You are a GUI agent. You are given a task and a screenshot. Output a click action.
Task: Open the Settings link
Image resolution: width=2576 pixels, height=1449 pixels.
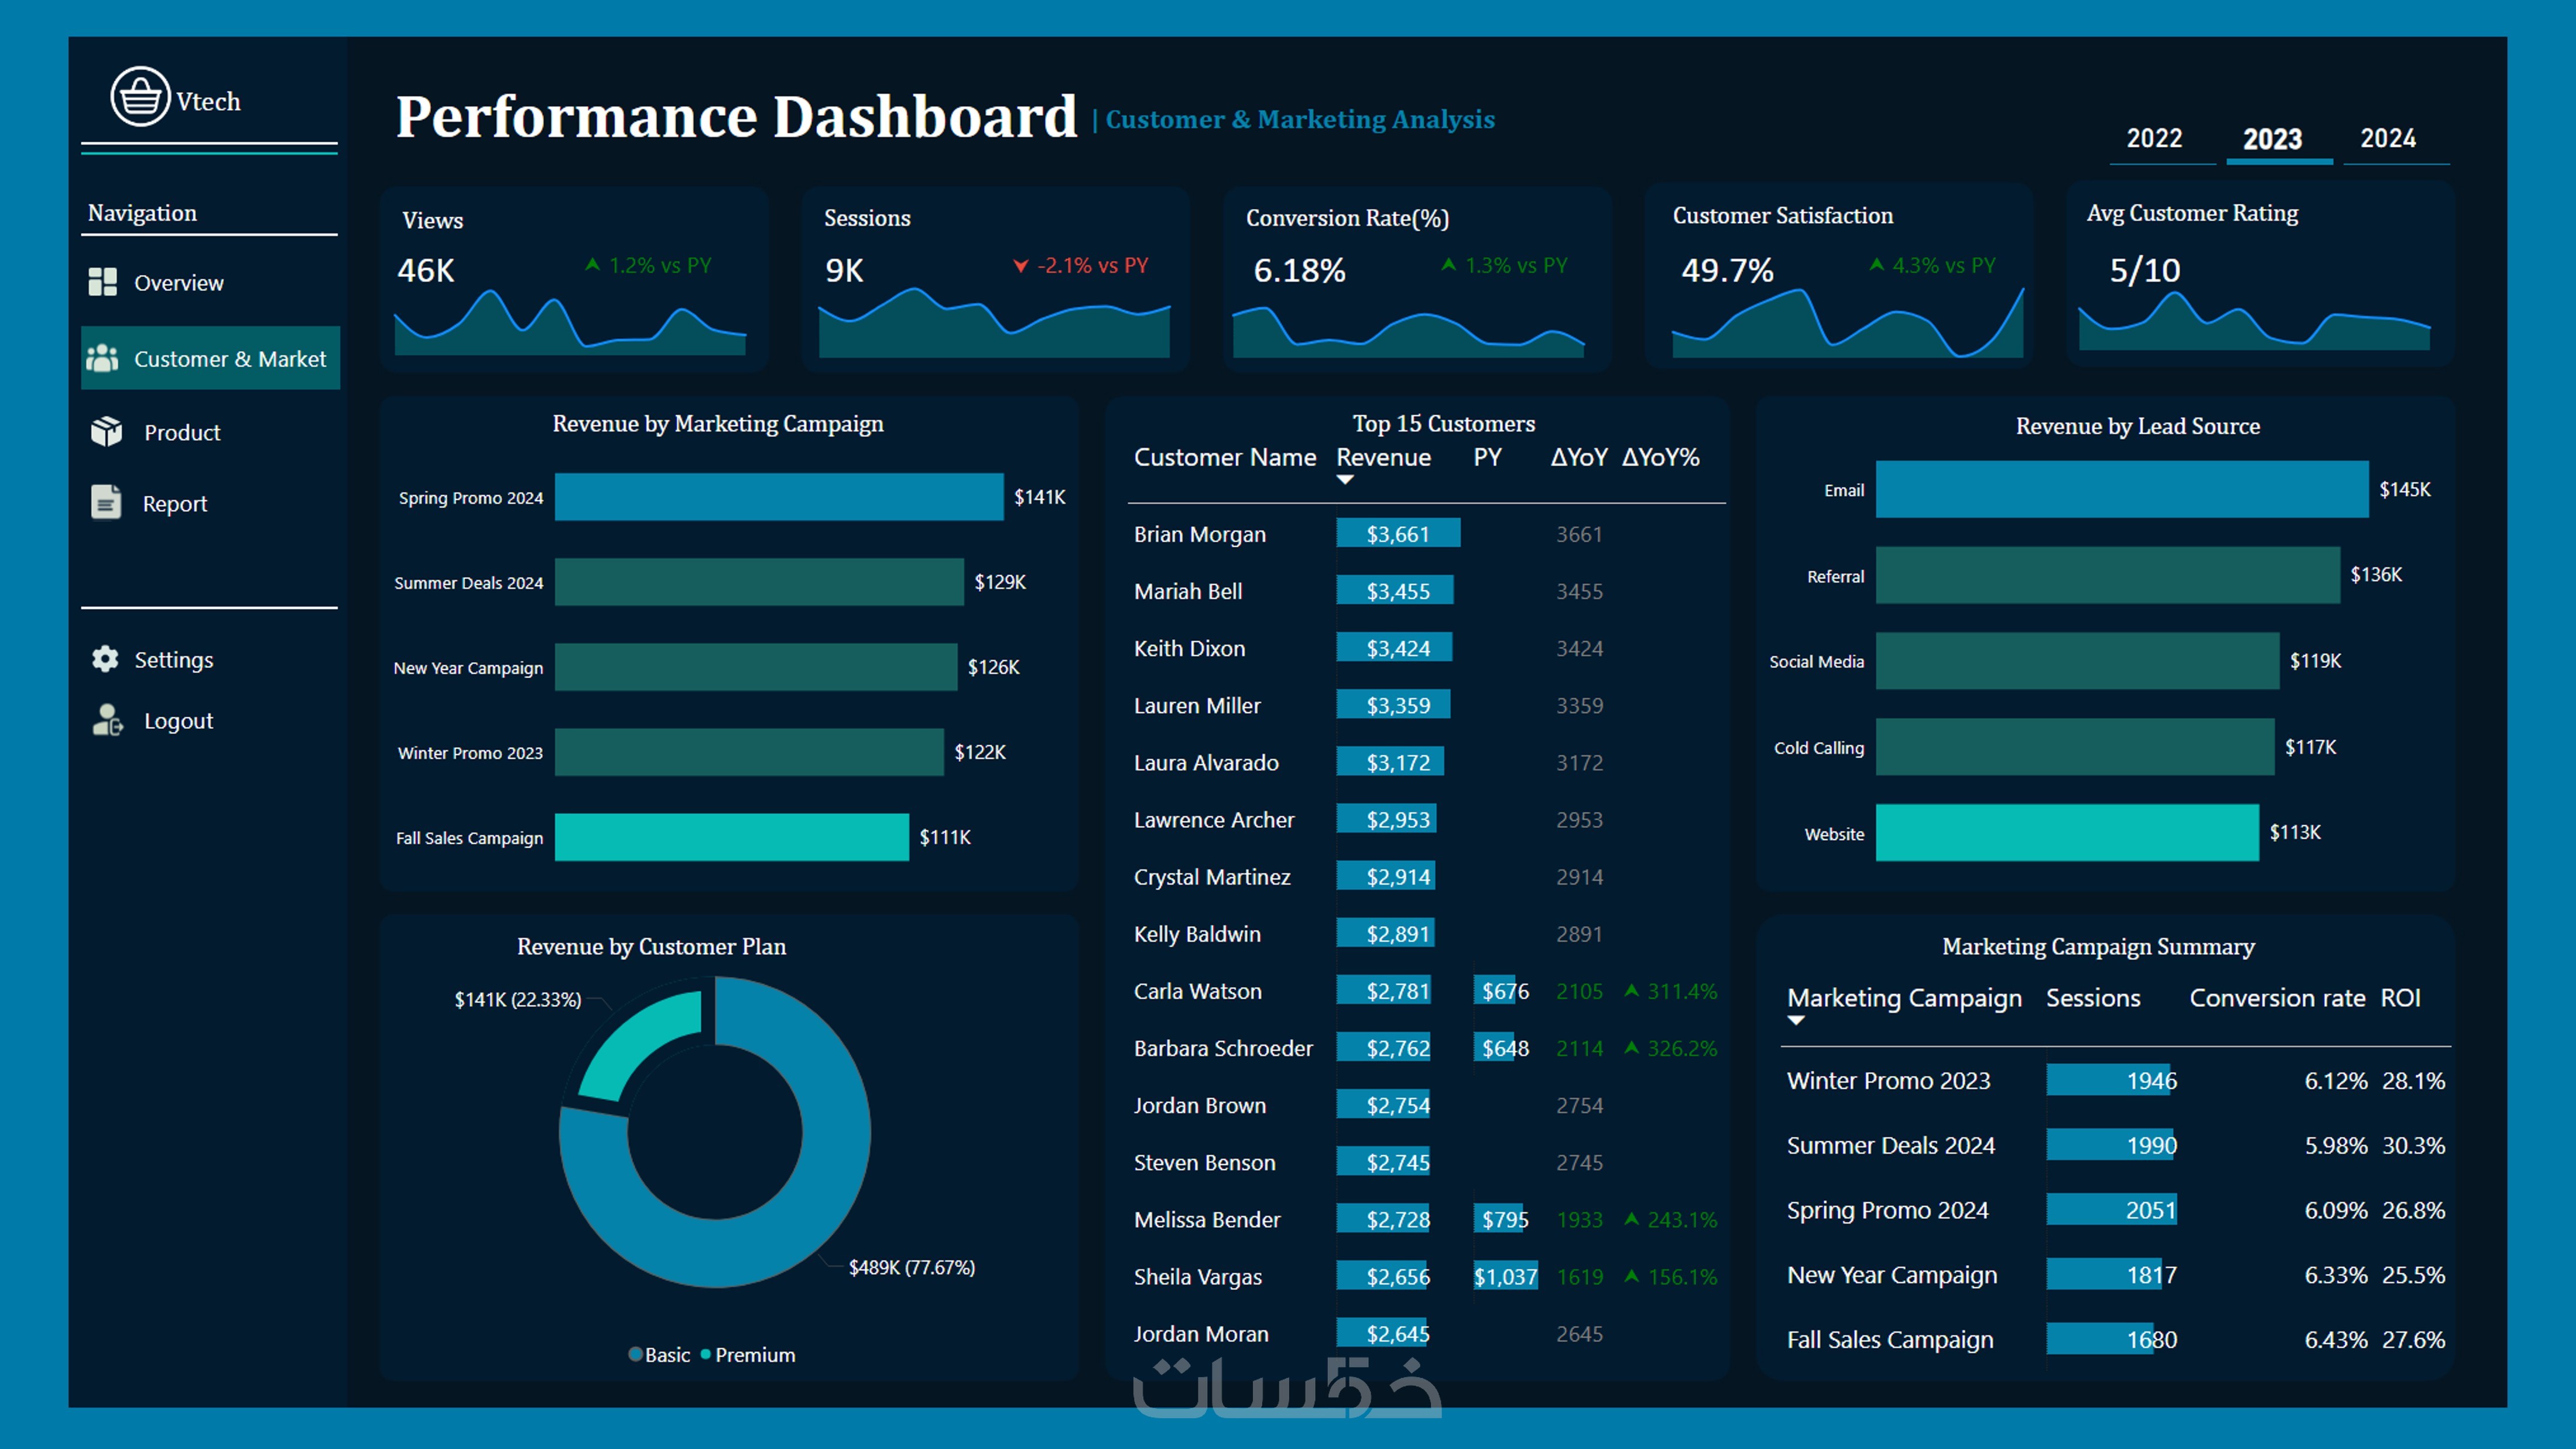[174, 660]
